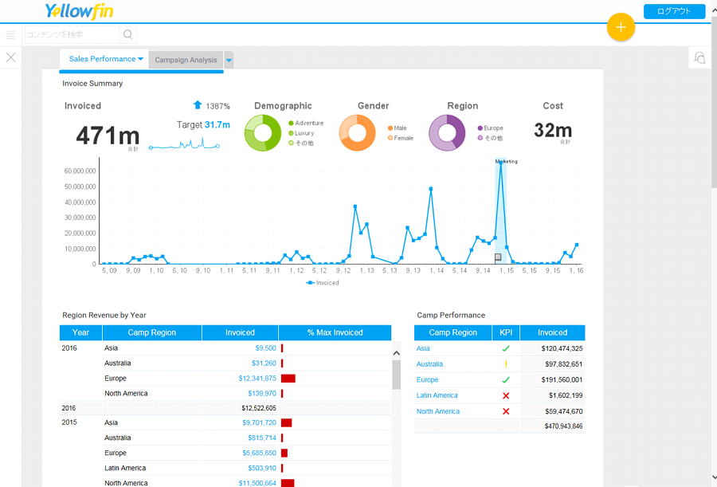Close the dashboard with the X icon

point(10,57)
